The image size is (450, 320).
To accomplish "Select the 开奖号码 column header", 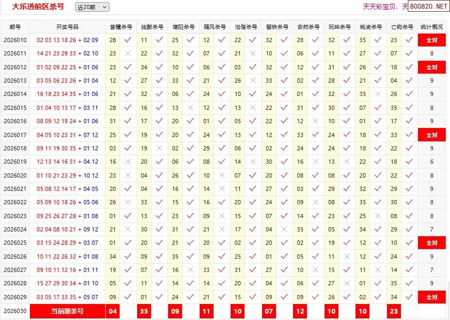I will 67,27.
